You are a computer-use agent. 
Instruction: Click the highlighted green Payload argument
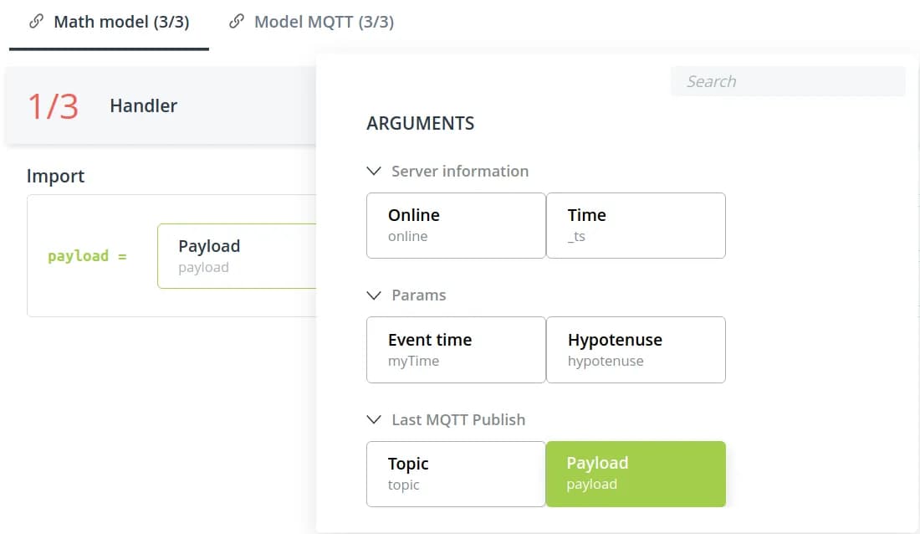(x=636, y=474)
